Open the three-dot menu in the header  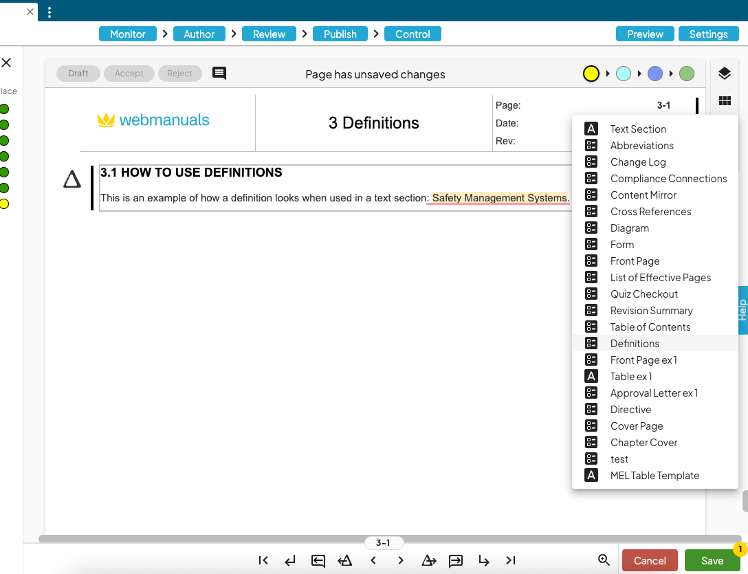pyautogui.click(x=49, y=12)
